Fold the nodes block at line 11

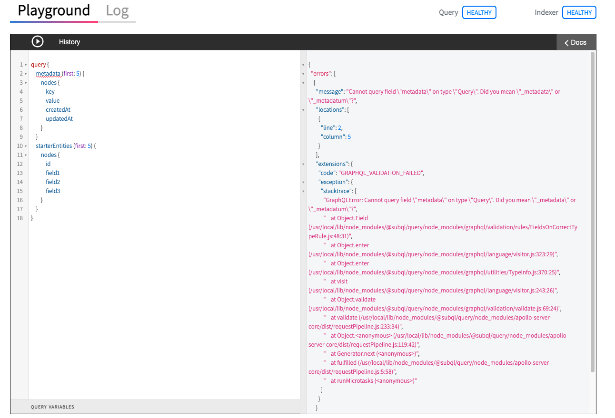click(x=26, y=155)
